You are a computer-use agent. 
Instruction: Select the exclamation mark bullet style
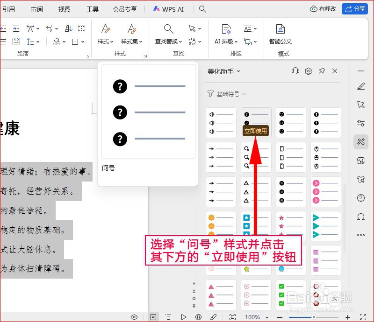pyautogui.click(x=325, y=123)
